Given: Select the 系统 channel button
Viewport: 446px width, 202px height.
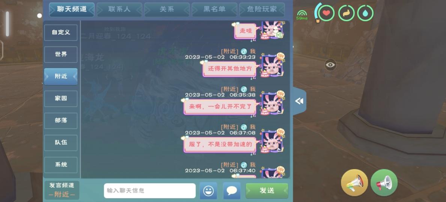Looking at the screenshot, I should click(x=61, y=165).
